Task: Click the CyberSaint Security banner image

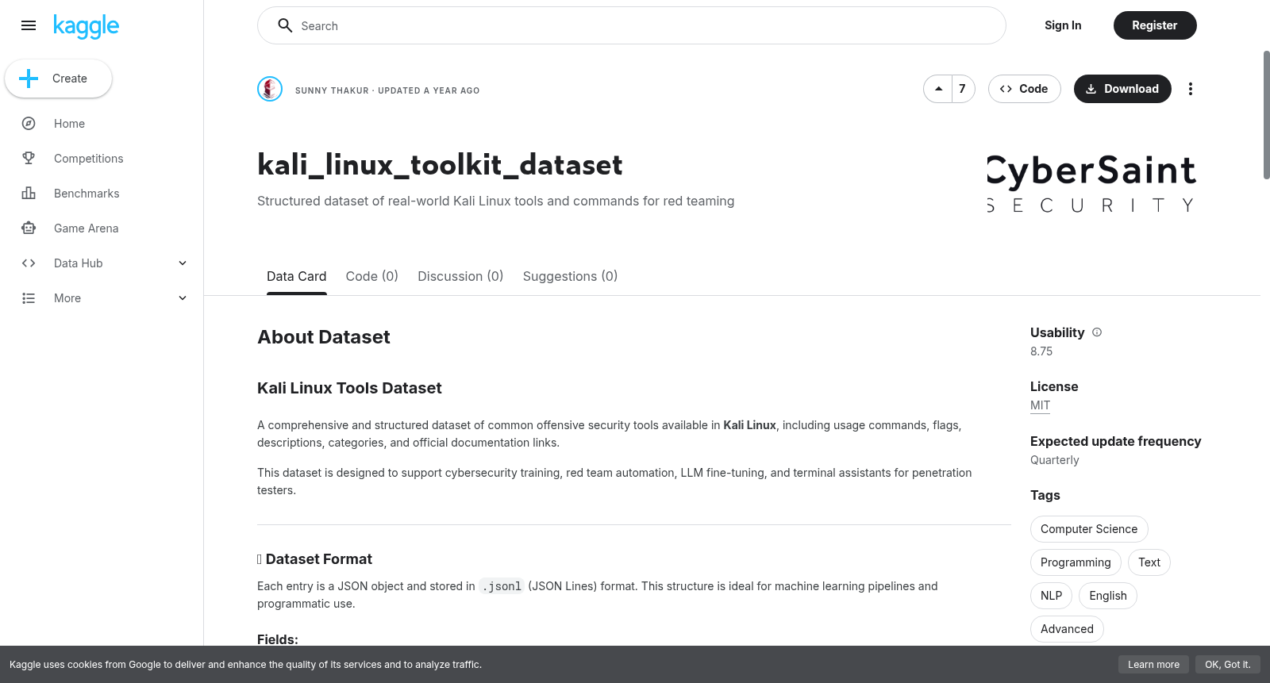Action: [1091, 184]
